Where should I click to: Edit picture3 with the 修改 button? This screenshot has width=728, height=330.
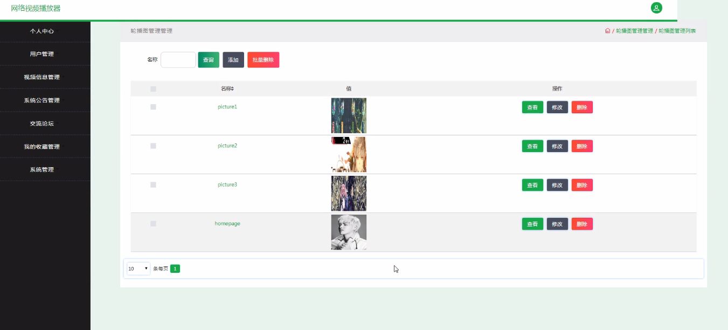point(557,185)
